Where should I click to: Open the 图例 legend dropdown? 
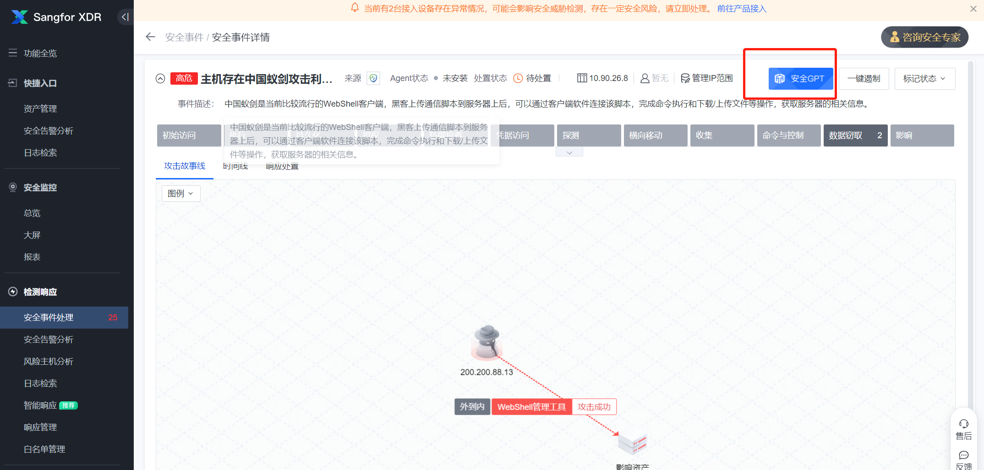(180, 193)
